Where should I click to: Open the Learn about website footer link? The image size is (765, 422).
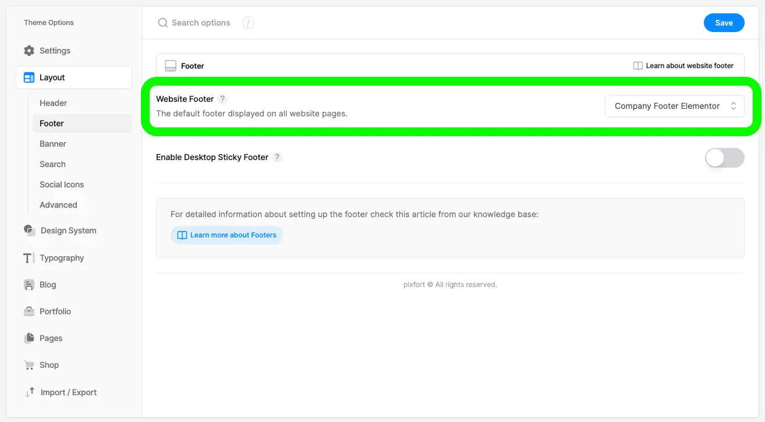point(683,66)
